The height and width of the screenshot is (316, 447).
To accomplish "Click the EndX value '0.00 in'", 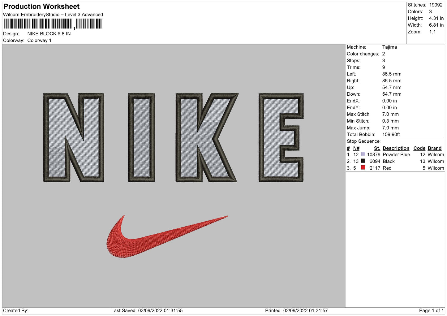I will tap(389, 101).
